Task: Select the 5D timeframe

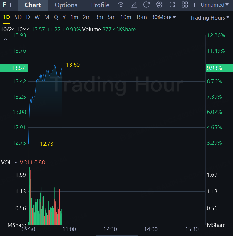Action: [x=18, y=17]
